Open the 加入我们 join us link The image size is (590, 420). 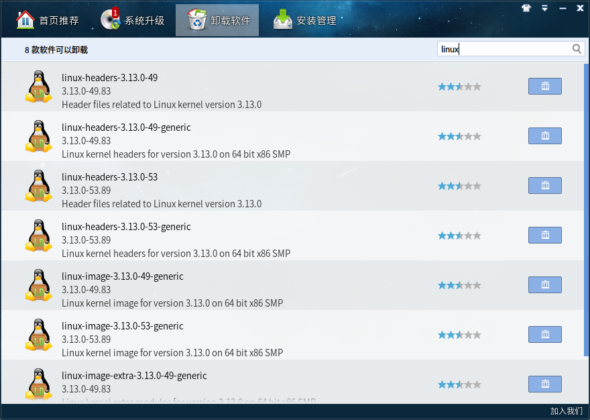point(567,411)
